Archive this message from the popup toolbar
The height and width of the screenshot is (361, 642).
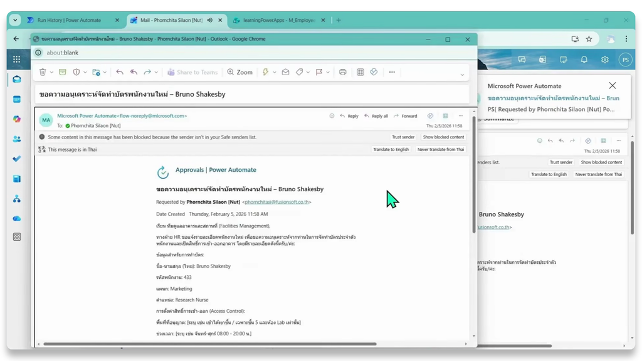click(x=63, y=72)
